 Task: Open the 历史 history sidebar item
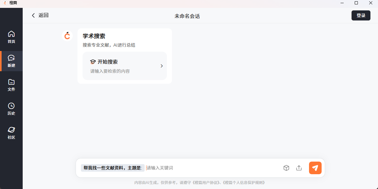coord(11,109)
